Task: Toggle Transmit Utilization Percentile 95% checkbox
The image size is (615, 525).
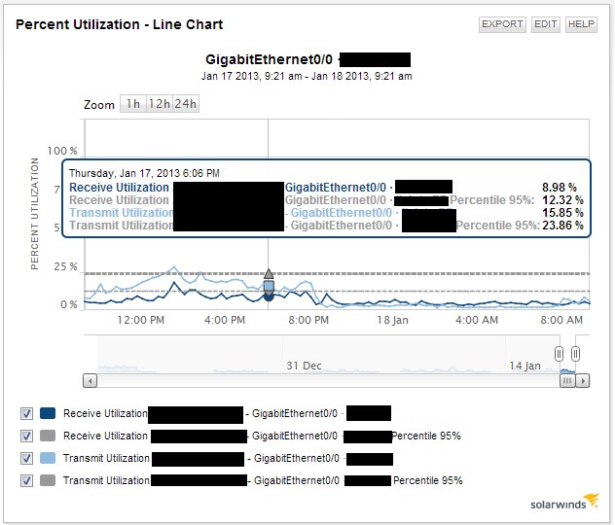Action: tap(26, 480)
